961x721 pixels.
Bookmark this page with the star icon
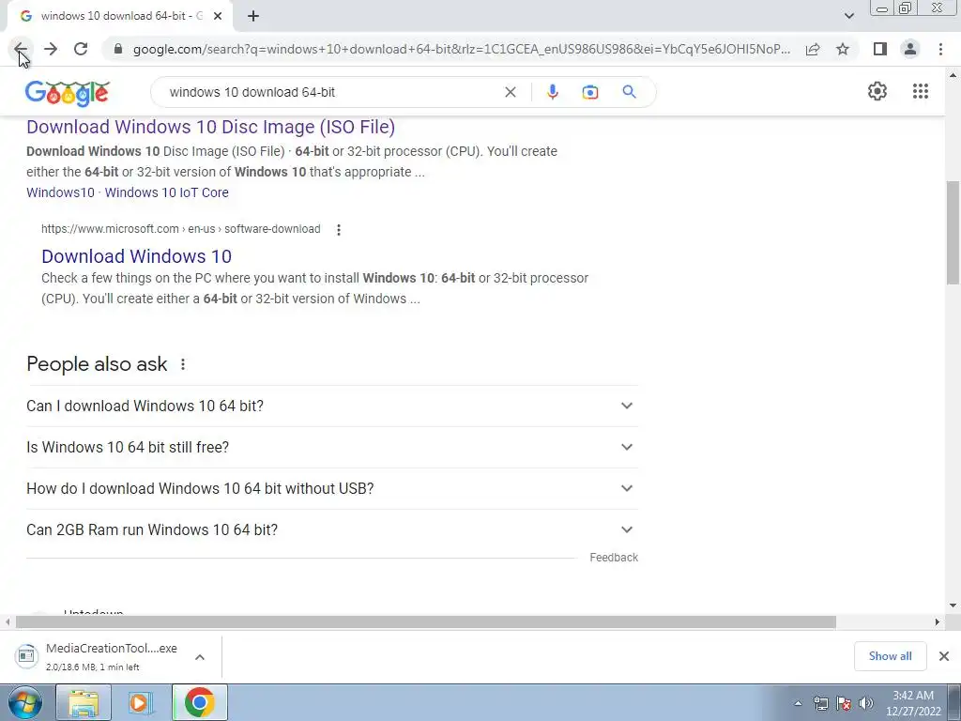click(x=843, y=49)
